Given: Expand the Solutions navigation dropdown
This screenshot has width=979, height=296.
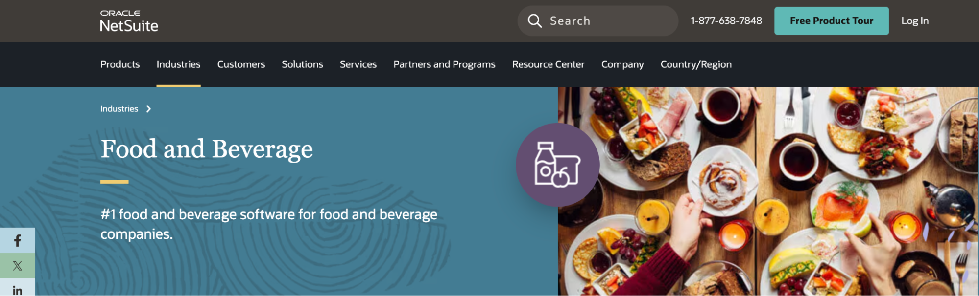Looking at the screenshot, I should 302,64.
